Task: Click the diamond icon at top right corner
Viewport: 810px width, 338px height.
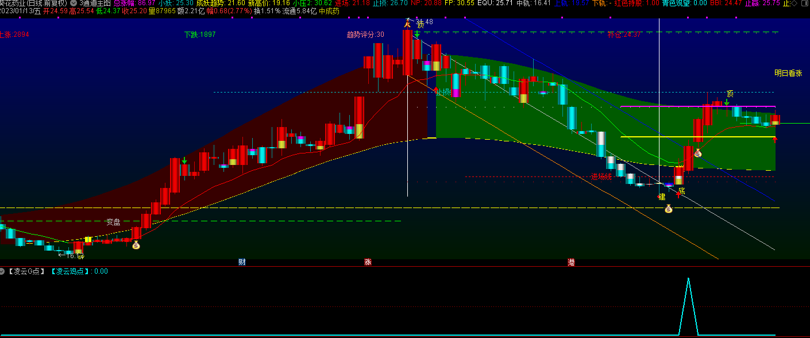Action: tap(794, 3)
